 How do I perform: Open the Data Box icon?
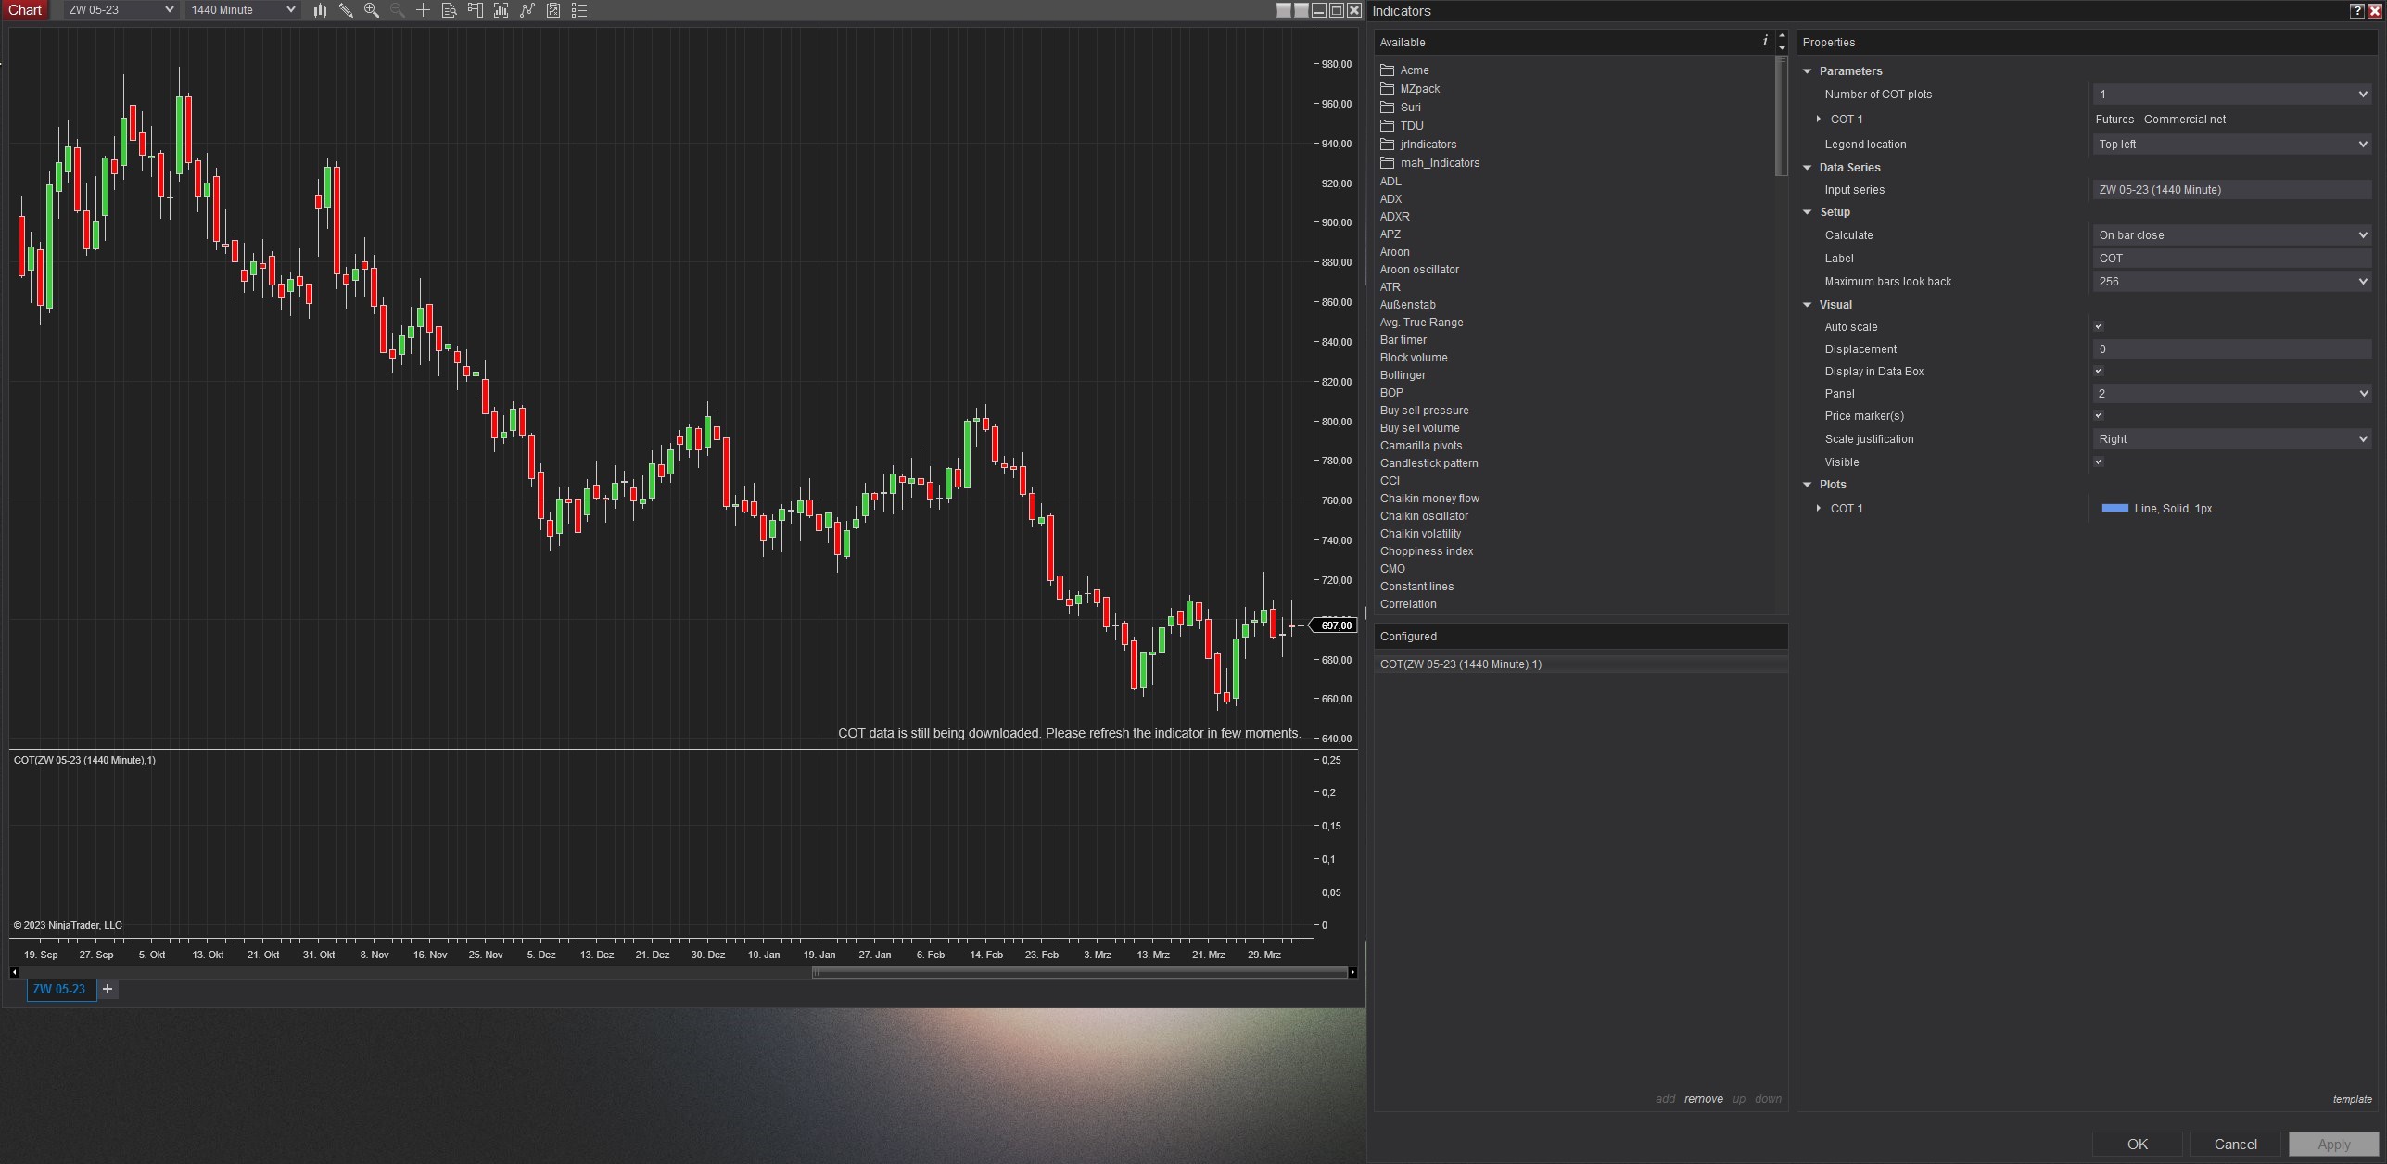click(x=449, y=10)
